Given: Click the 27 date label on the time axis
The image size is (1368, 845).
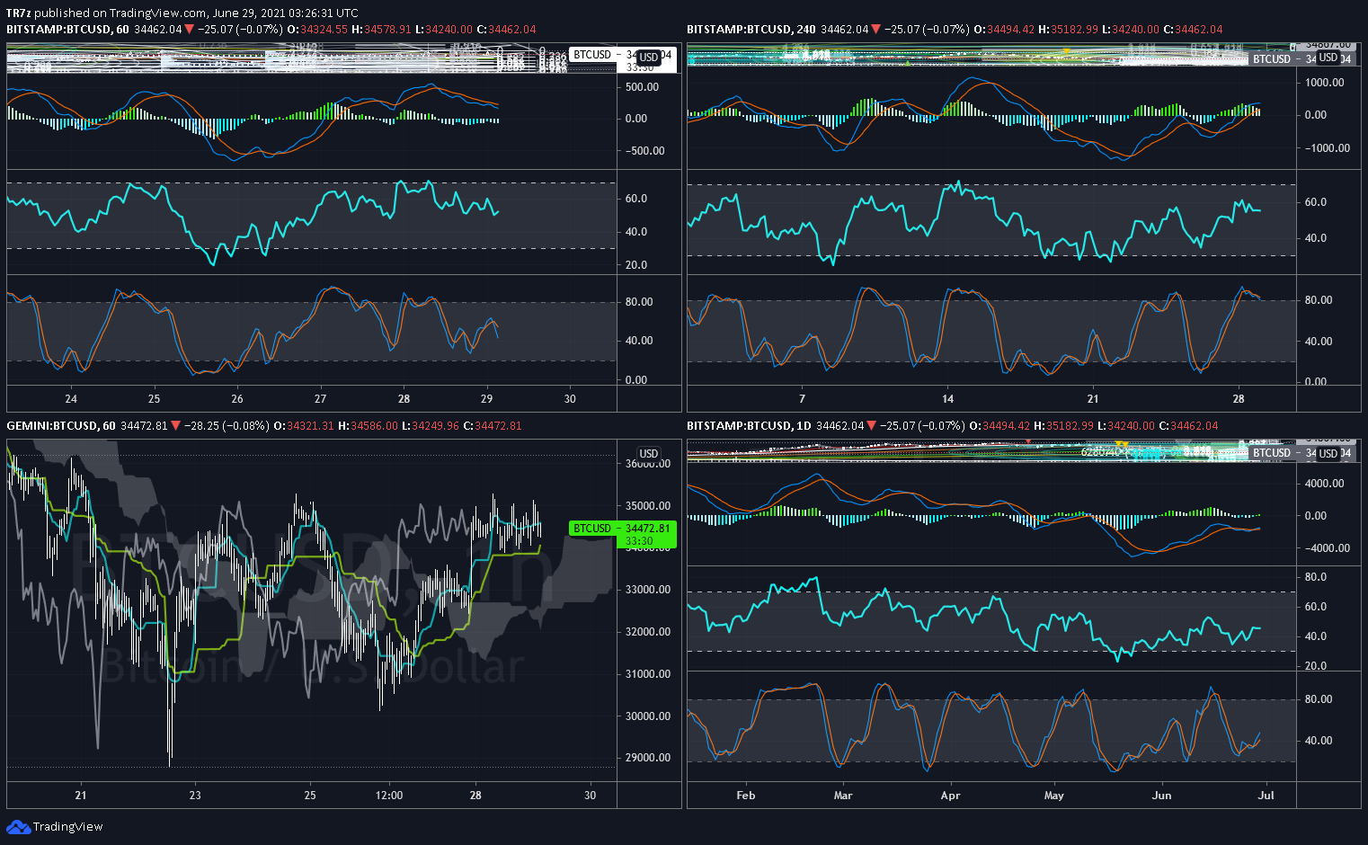Looking at the screenshot, I should click(x=321, y=399).
